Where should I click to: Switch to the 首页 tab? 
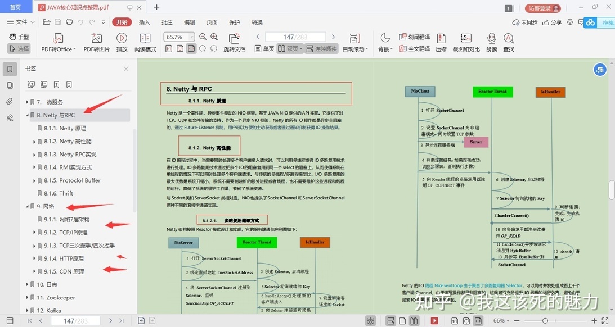(x=15, y=7)
